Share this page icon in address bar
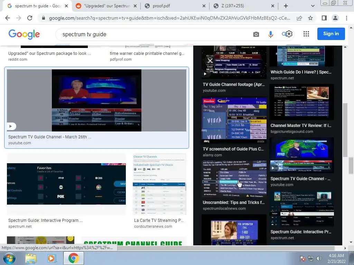 pos(299,18)
